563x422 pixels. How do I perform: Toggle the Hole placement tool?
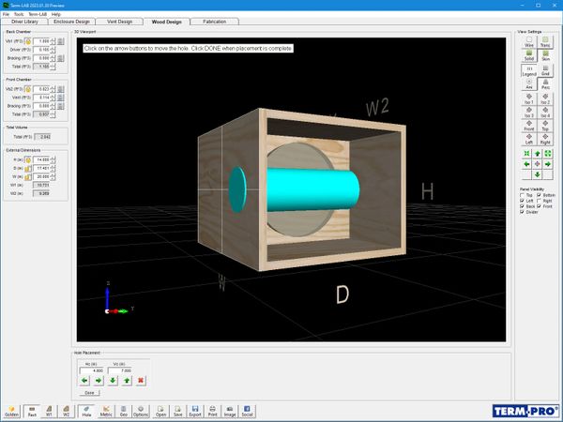tap(86, 412)
